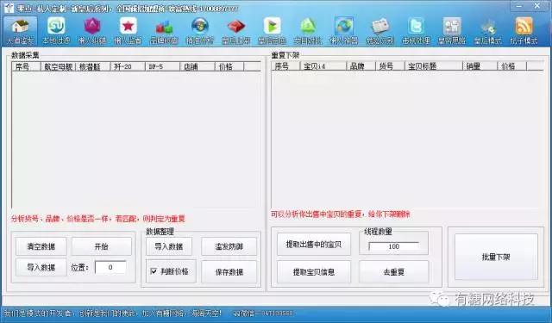Open the purple hexagon toolbar icon

(92, 32)
